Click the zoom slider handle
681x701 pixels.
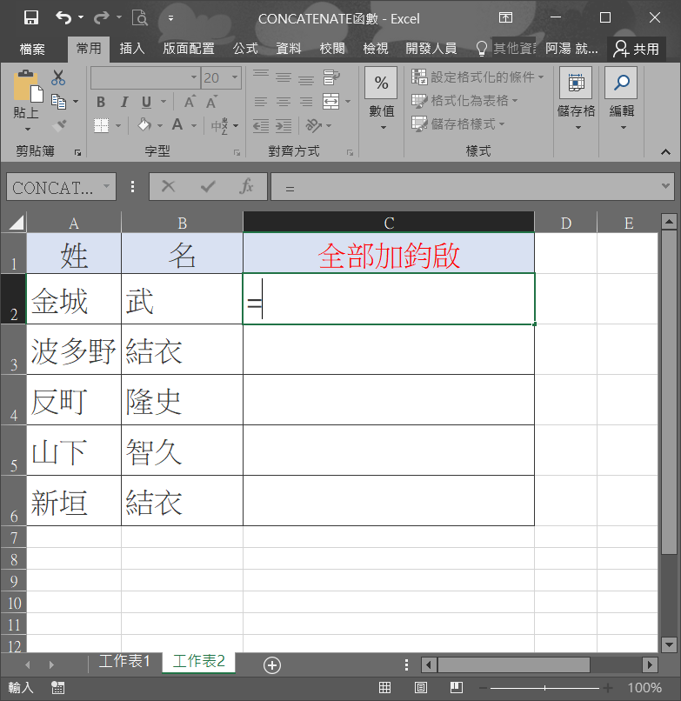[x=544, y=688]
